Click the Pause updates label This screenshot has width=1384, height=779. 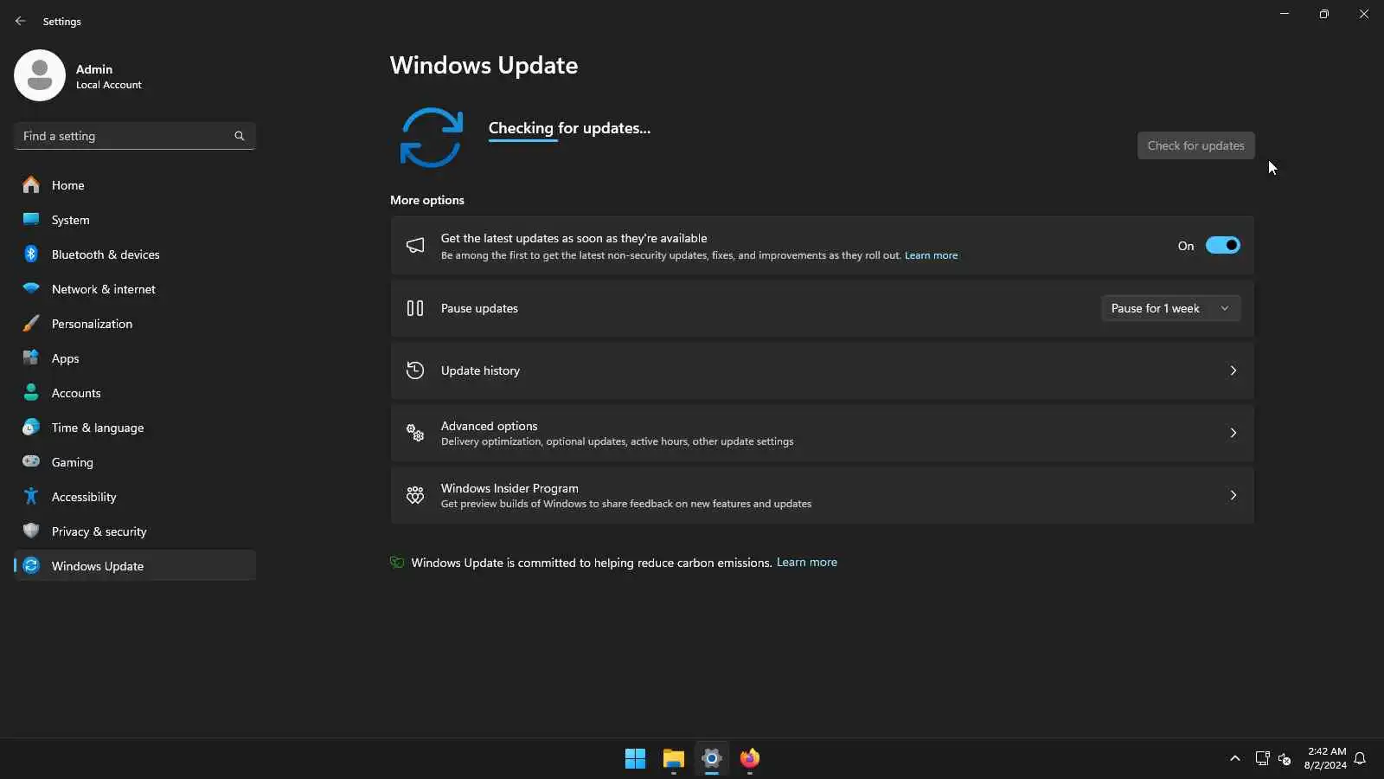click(479, 308)
